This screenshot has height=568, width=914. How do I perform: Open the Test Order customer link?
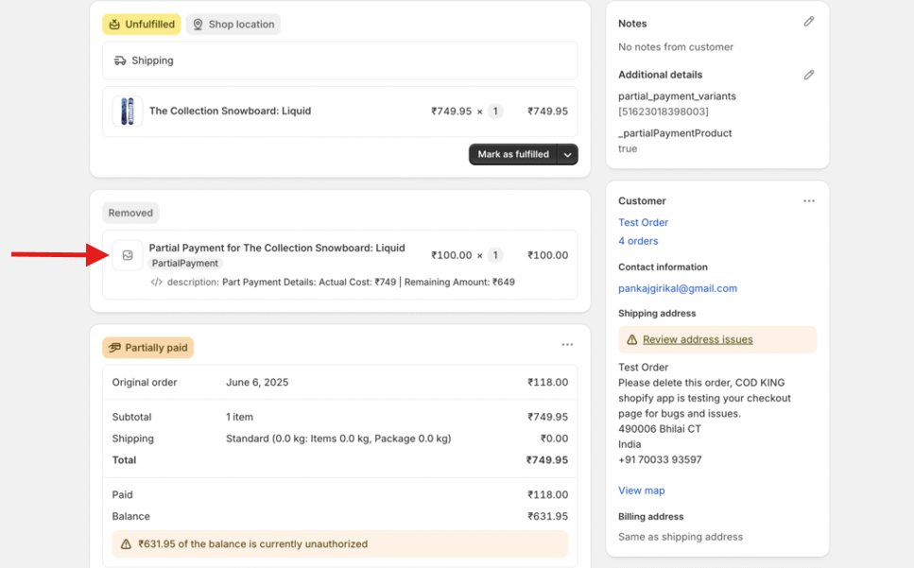point(643,223)
